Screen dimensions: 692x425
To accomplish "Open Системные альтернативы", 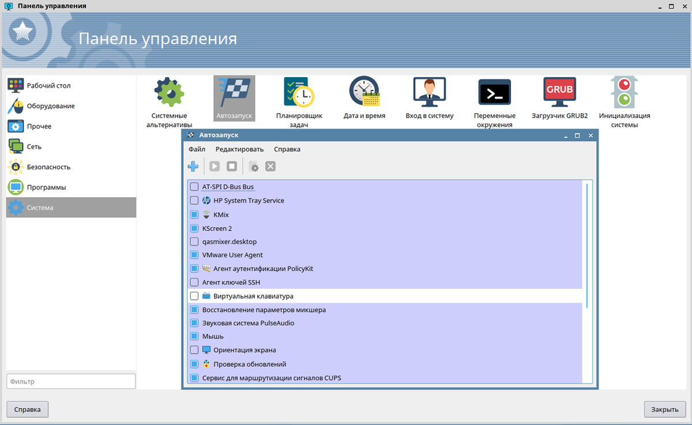I will pos(169,92).
